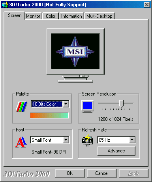The image size is (152, 182).
Task: Click the 'Small Font--96 DPI' text
Action: coord(49,152)
